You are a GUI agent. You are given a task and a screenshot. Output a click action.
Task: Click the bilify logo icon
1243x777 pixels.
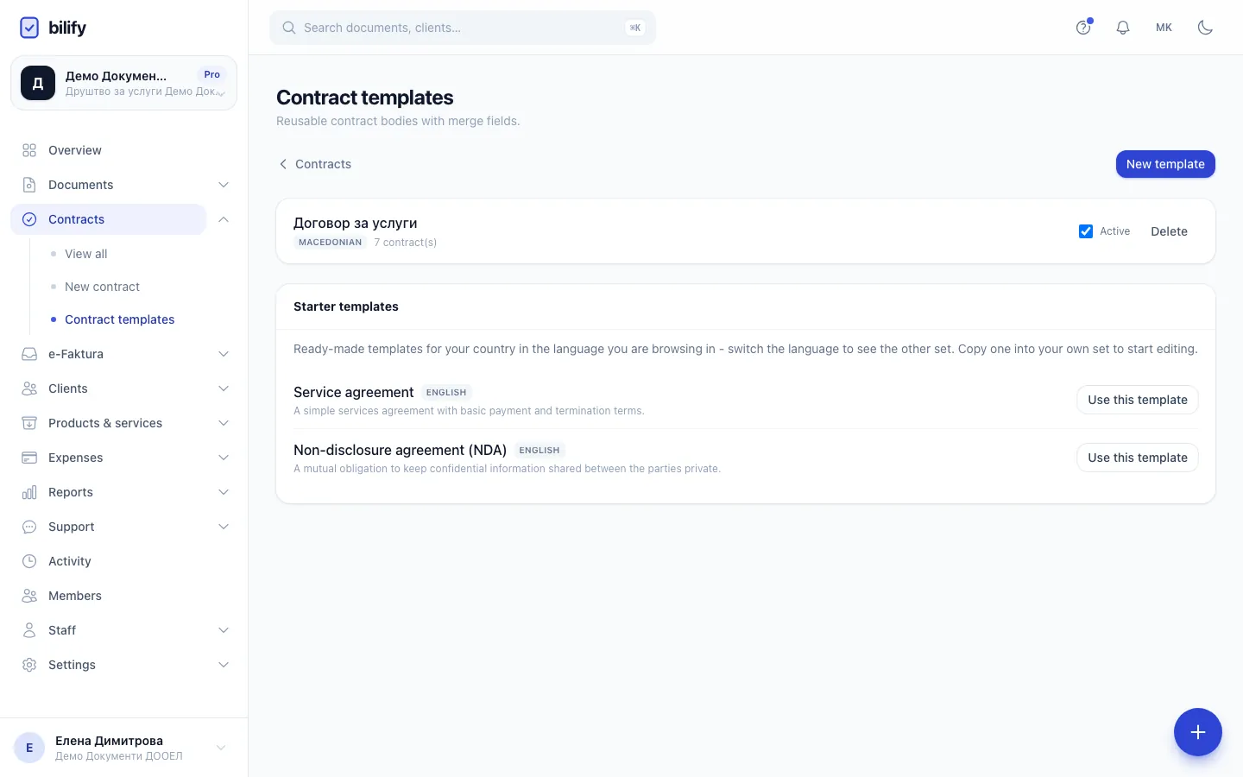29,28
